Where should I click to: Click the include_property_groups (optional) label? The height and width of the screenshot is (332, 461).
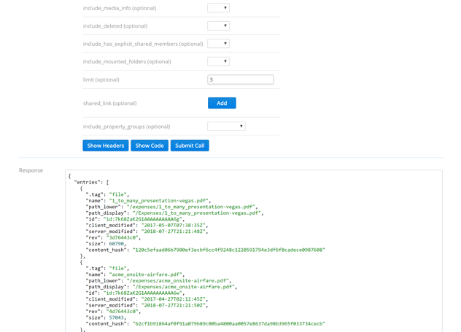(x=126, y=127)
